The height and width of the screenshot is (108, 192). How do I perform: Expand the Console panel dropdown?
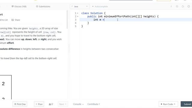(x=78, y=104)
